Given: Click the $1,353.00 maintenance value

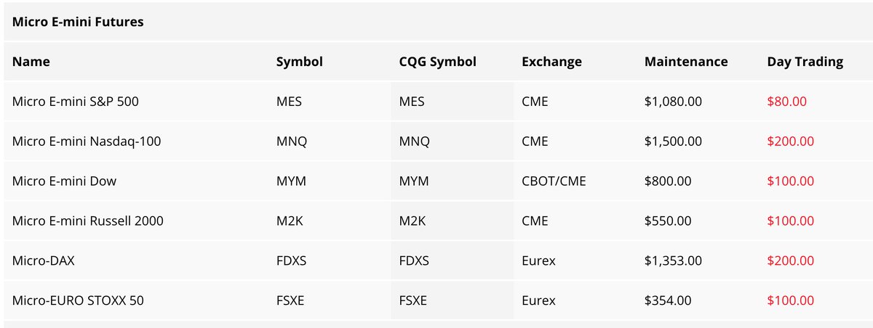Looking at the screenshot, I should [673, 261].
